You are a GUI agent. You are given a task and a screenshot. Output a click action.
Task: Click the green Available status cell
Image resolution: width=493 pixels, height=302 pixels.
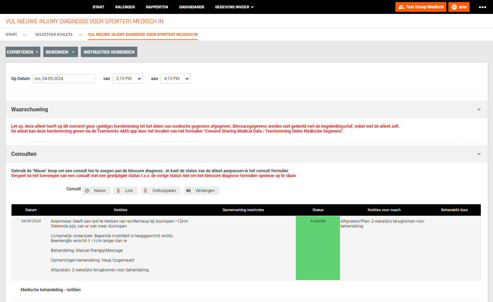[x=318, y=248]
